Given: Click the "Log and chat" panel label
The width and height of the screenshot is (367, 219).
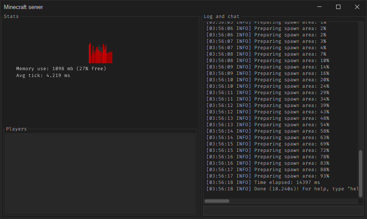Looking at the screenshot, I should [x=221, y=17].
